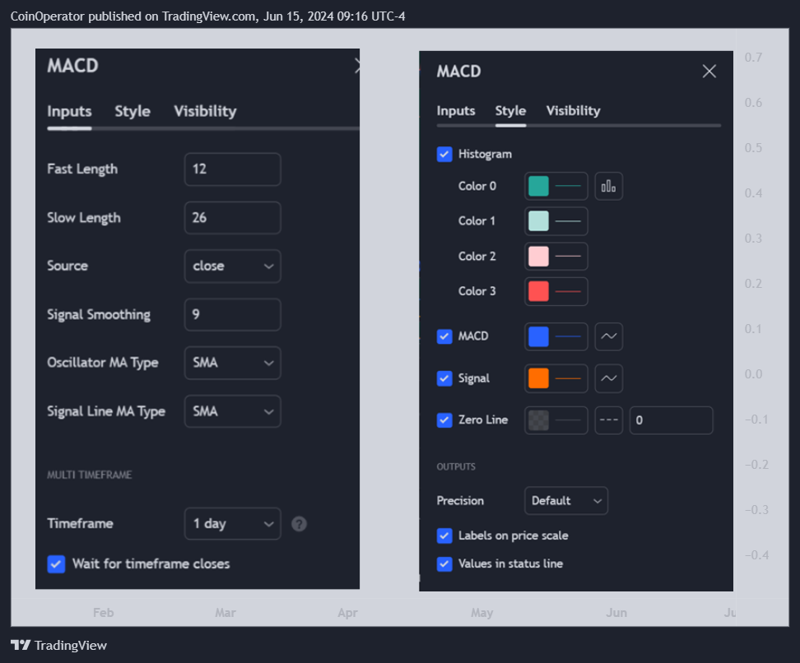The width and height of the screenshot is (800, 663).
Task: Toggle Values in status line checkbox
Action: 444,563
